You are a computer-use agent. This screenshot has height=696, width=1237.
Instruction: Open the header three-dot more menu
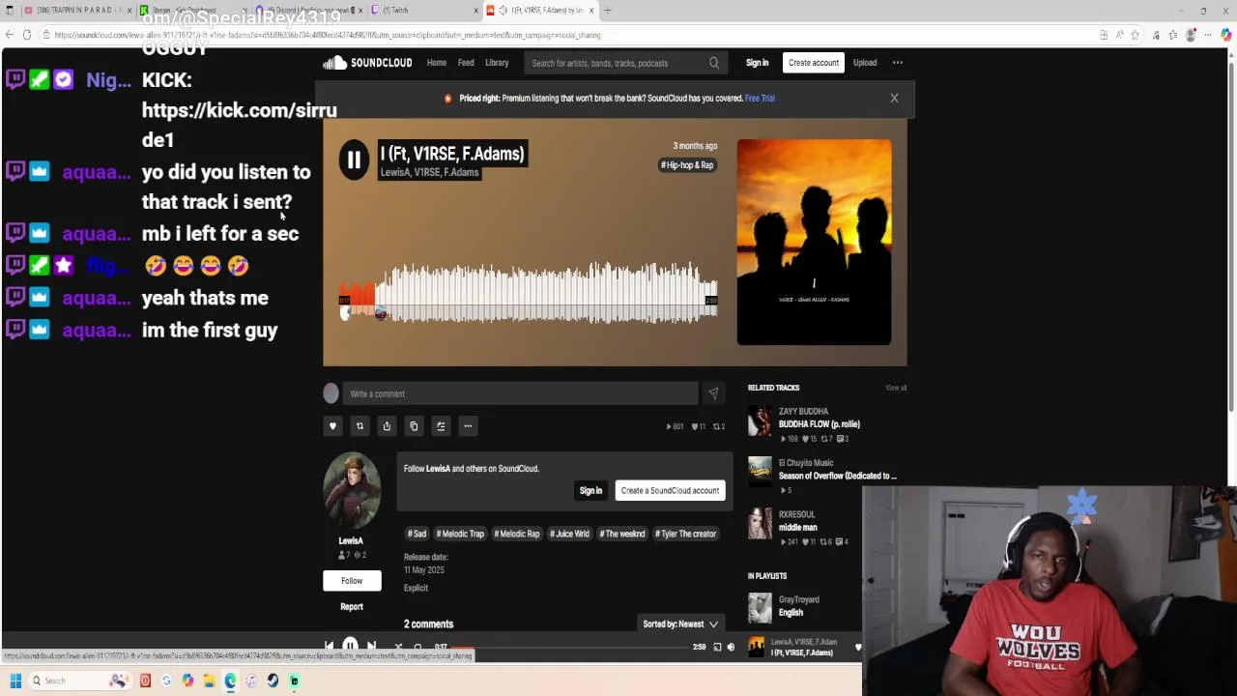pos(898,63)
